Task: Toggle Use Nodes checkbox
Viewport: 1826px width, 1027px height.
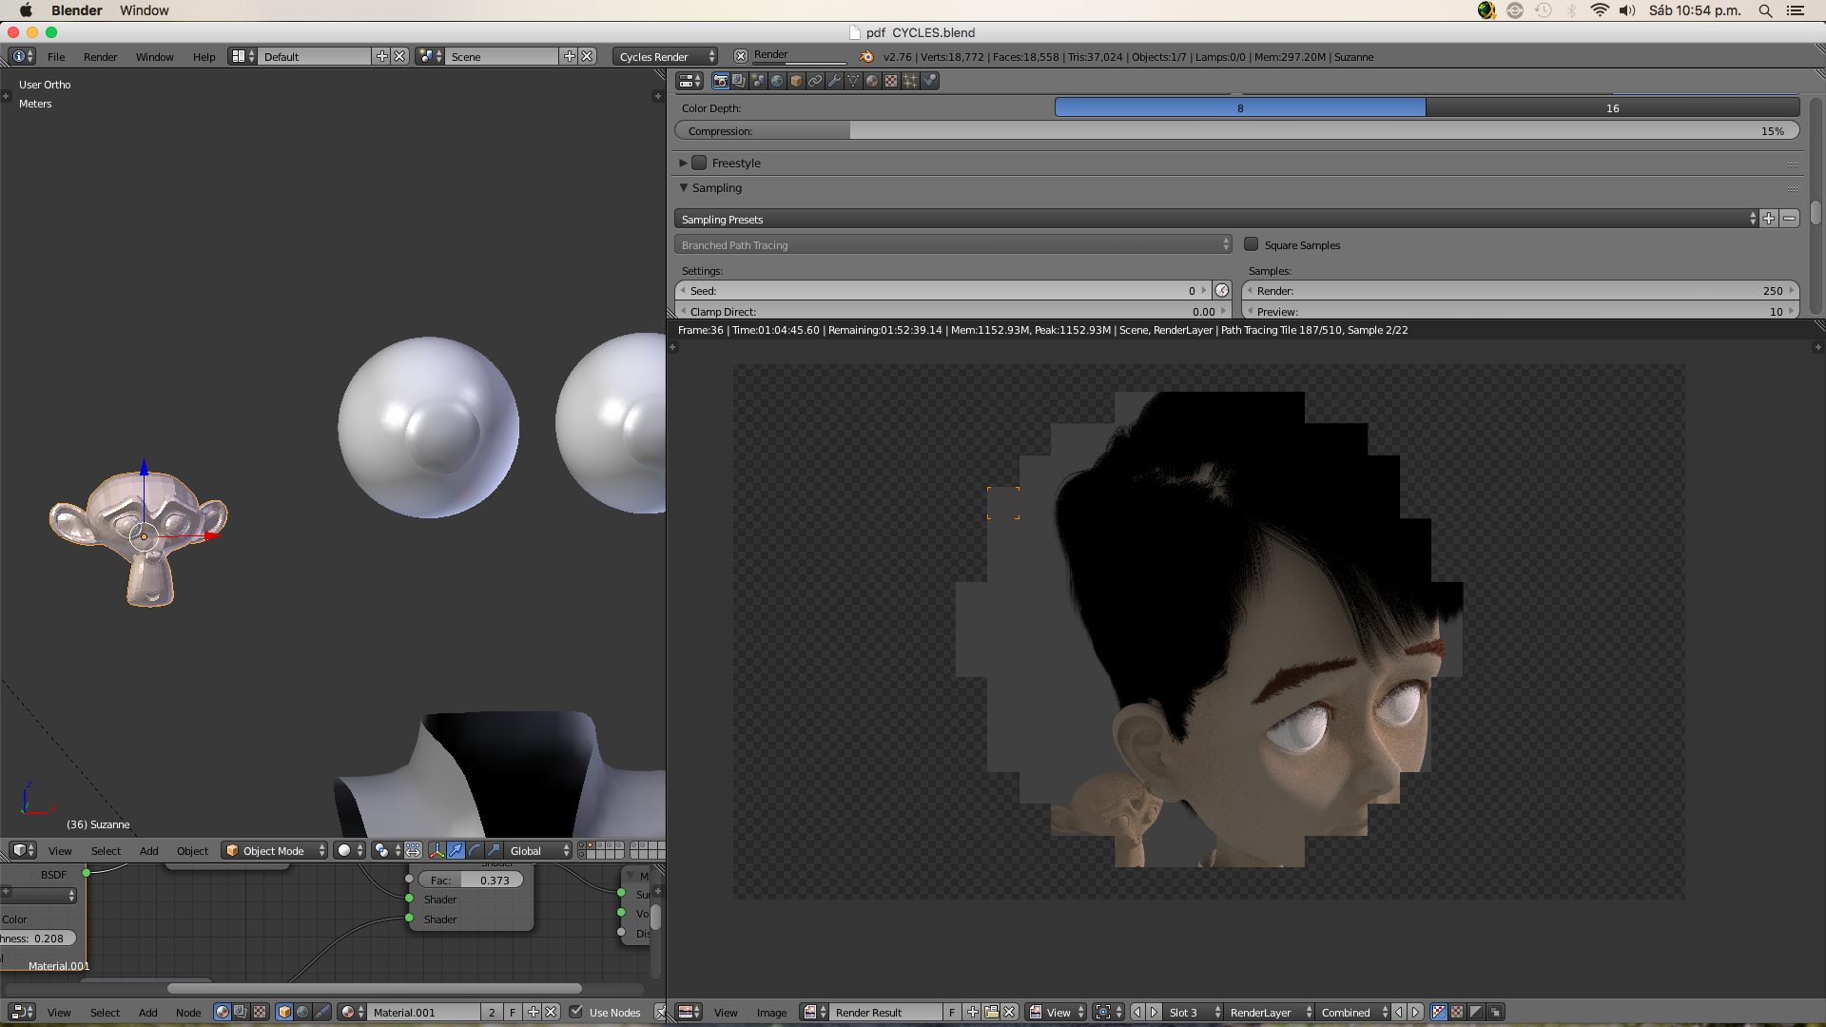Action: pos(576,1012)
